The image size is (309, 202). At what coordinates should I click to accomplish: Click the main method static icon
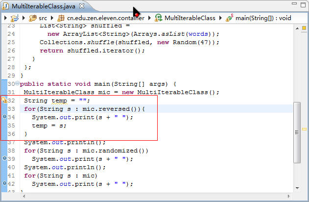point(230,18)
